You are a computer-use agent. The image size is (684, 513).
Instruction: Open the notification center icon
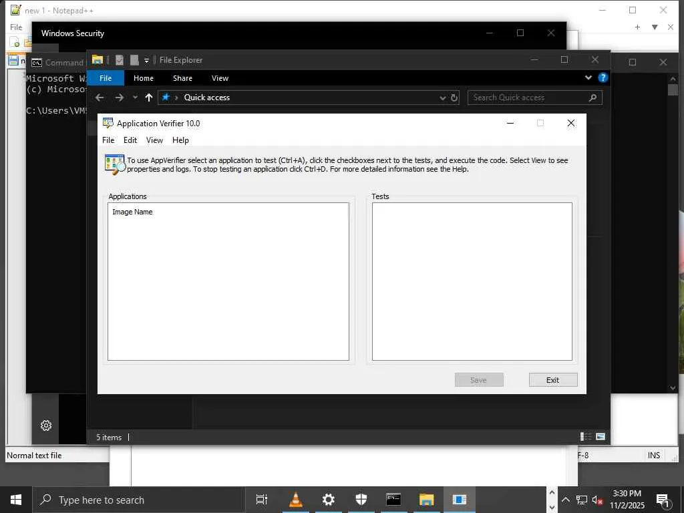pos(663,500)
